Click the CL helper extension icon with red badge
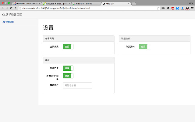195x122 pixels. tap(187, 9)
